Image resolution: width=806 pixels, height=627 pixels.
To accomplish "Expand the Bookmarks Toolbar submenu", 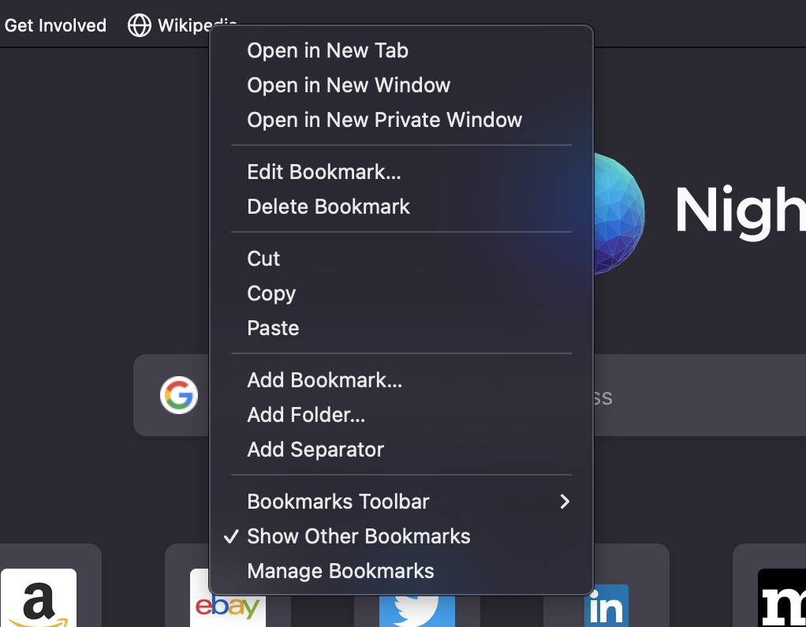I will 338,502.
